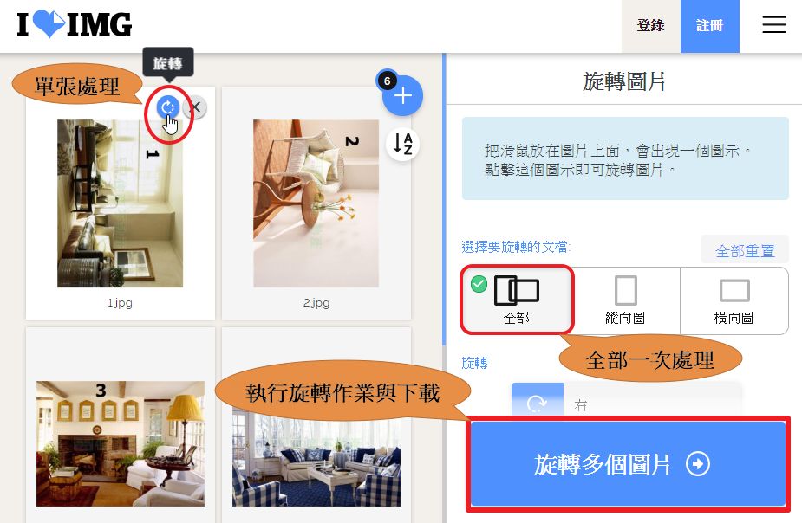This screenshot has width=802, height=523.
Task: Click the 旋轉多個圖片 rotate button
Action: tap(628, 464)
